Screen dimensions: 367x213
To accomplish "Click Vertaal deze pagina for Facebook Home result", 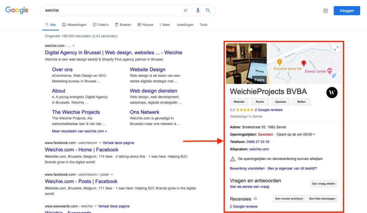I will 118,142.
